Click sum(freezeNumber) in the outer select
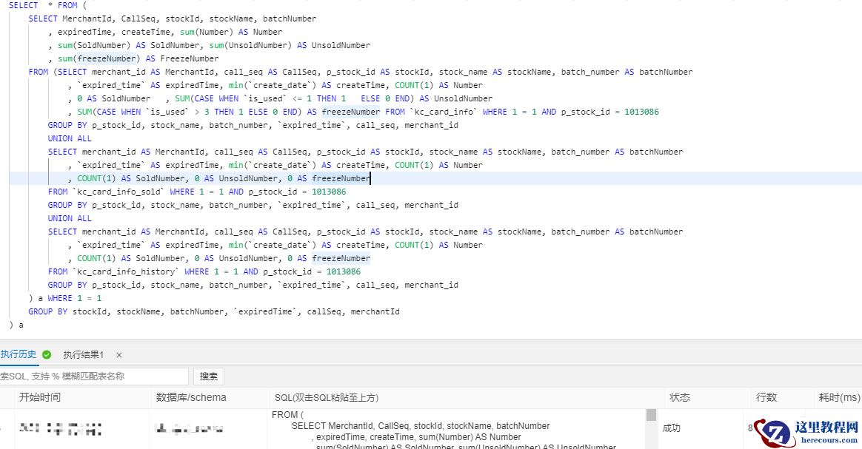The width and height of the screenshot is (862, 449). coord(99,58)
